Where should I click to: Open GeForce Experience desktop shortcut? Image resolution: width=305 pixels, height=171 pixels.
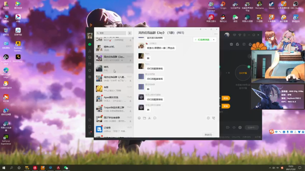pos(6,139)
